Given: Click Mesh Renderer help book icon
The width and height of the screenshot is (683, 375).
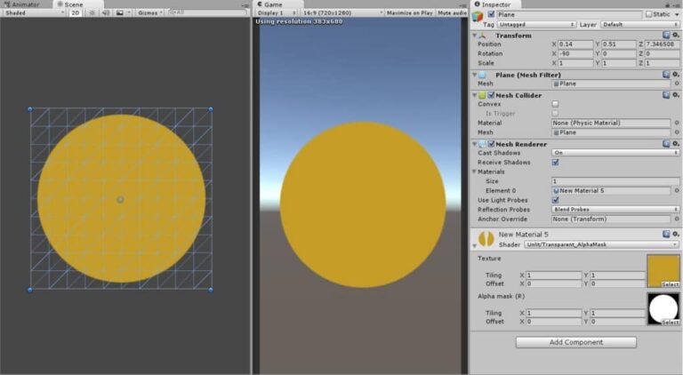Looking at the screenshot, I should (x=665, y=143).
